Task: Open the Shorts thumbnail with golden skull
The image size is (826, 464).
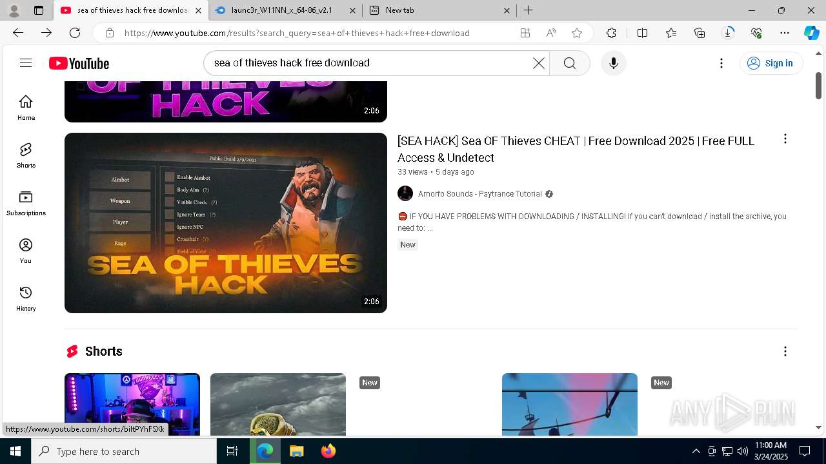Action: [278, 404]
